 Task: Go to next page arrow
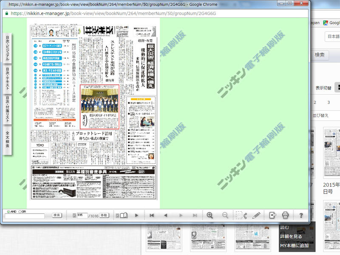[181, 216]
